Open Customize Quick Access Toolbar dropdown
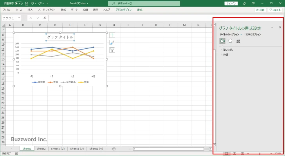Viewport: 285px width, 156px height. 47,4
